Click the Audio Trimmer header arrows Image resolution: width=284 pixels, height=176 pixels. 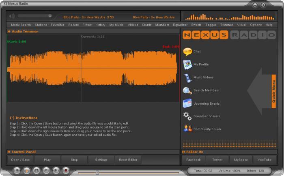pos(9,32)
